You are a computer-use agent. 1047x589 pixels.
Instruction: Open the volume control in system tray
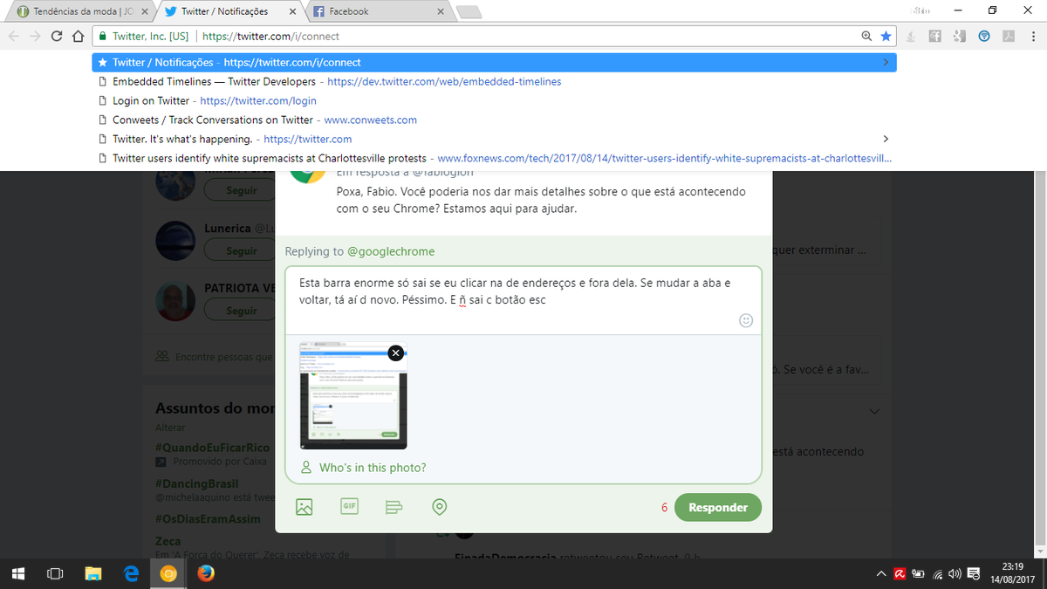(x=955, y=574)
